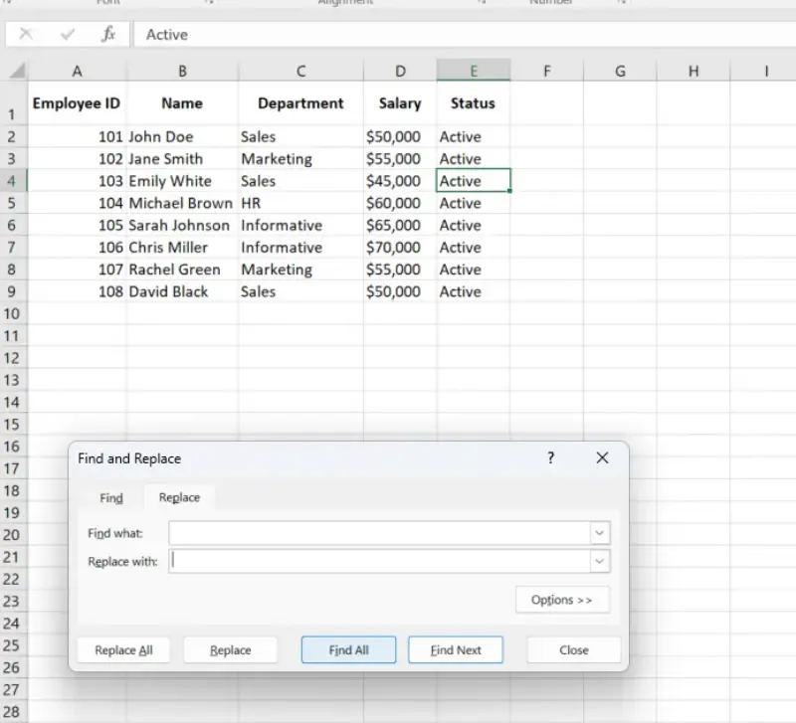Select the Rachel Green cell
Screen dimensions: 796x723
click(x=182, y=270)
